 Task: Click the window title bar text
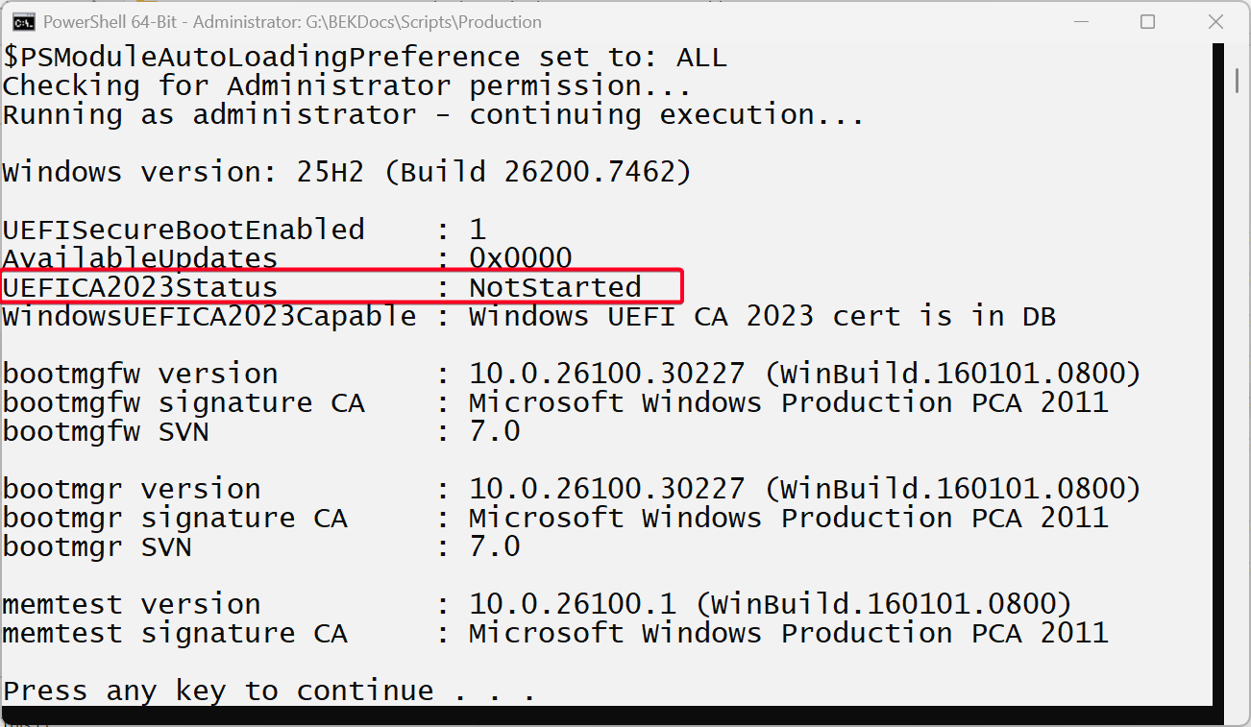click(x=292, y=21)
